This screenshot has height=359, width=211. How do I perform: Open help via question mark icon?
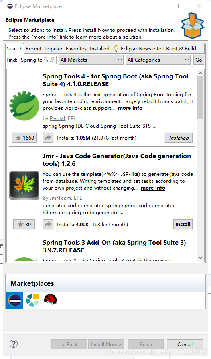click(x=14, y=344)
